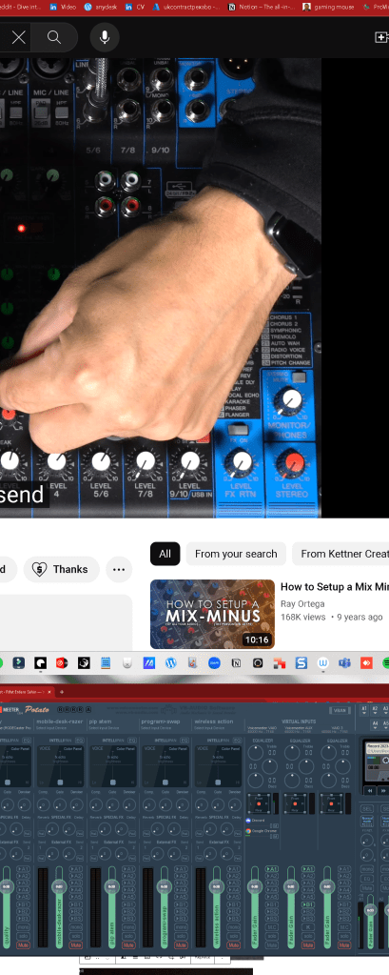Click the mobile-desk-razer fader

[59, 886]
